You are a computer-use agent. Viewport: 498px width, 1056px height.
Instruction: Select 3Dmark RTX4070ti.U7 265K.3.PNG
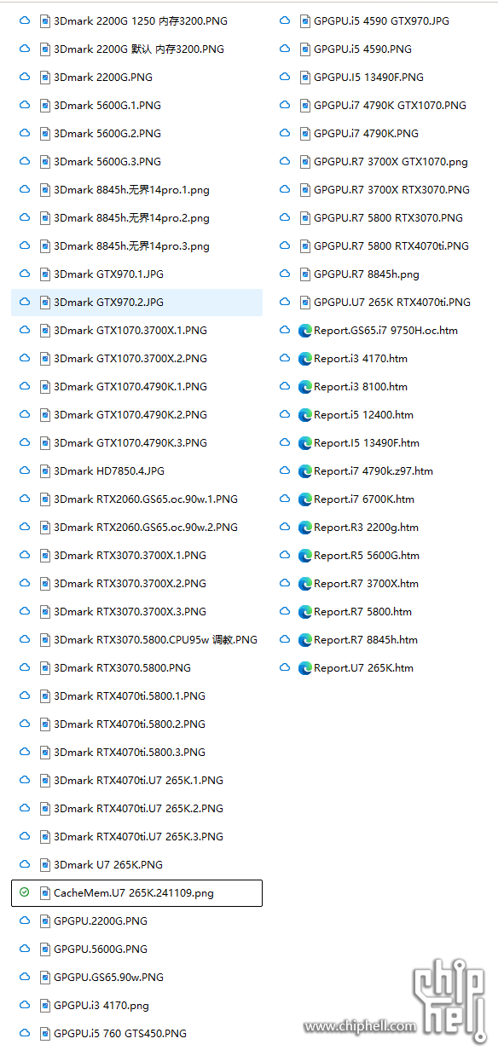tap(136, 837)
